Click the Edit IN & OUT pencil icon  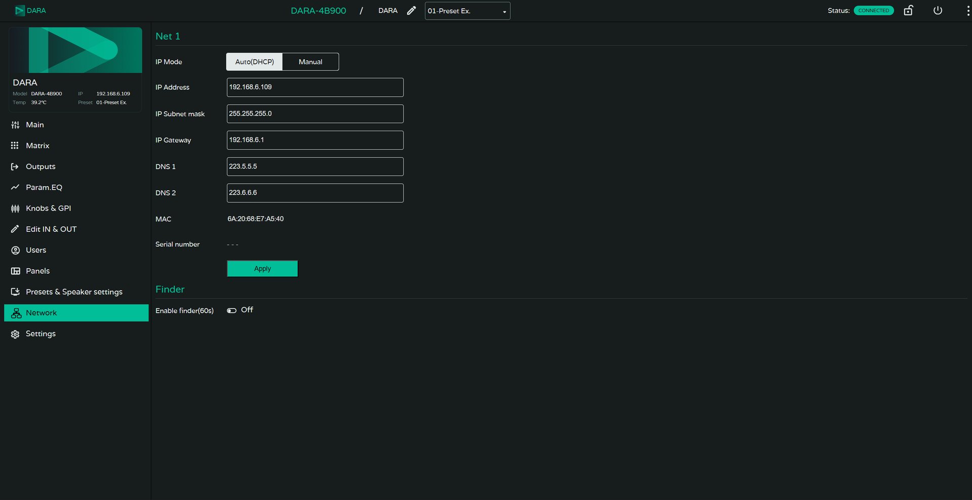15,229
